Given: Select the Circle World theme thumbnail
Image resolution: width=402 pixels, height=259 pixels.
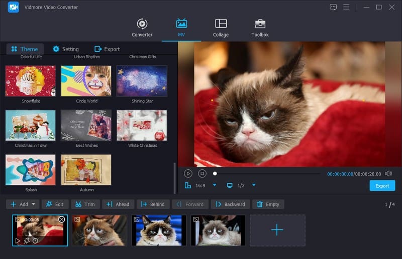Looking at the screenshot, I should [x=86, y=81].
